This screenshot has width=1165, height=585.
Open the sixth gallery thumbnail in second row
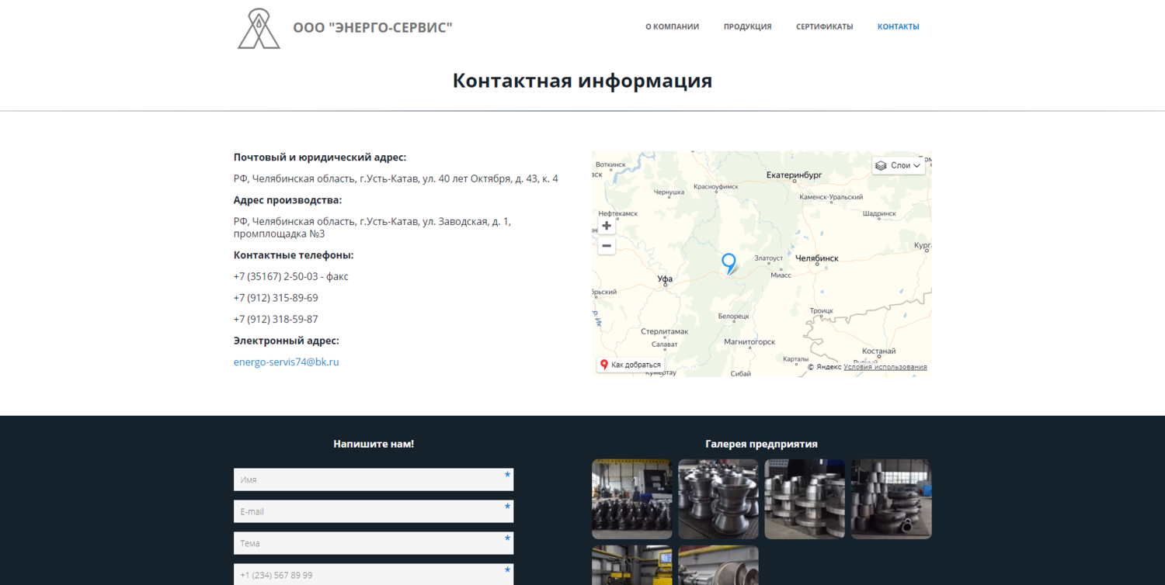pyautogui.click(x=718, y=565)
